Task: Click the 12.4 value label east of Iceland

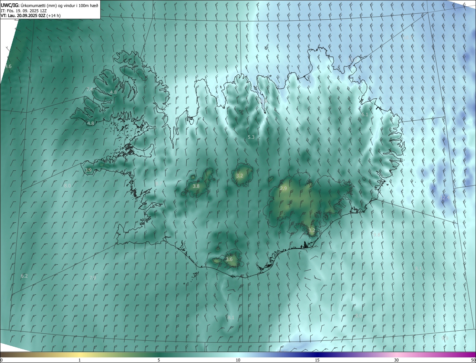Action: tap(446, 198)
